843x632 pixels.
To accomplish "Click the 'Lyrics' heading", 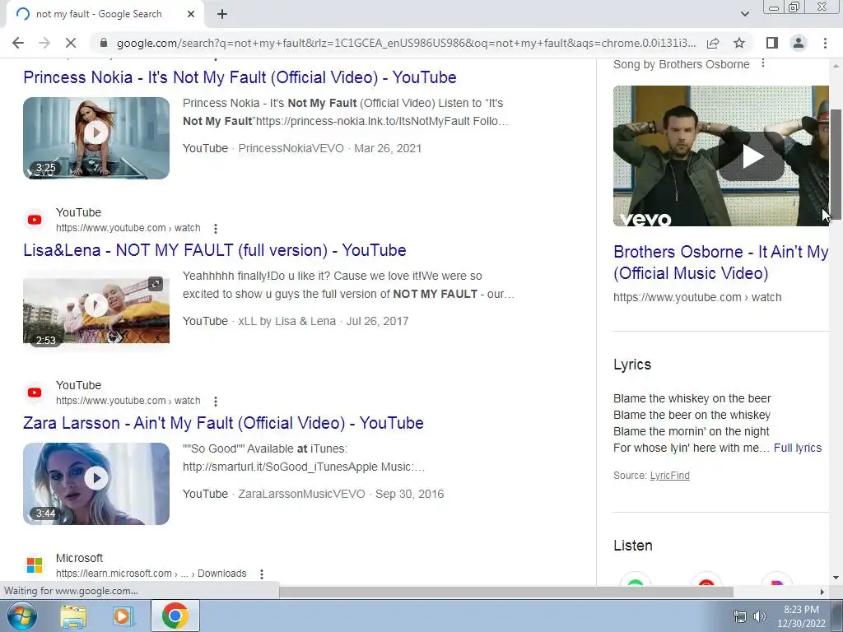I will 632,365.
